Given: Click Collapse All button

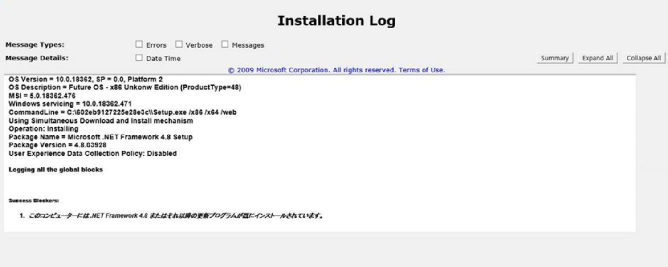Looking at the screenshot, I should [644, 58].
